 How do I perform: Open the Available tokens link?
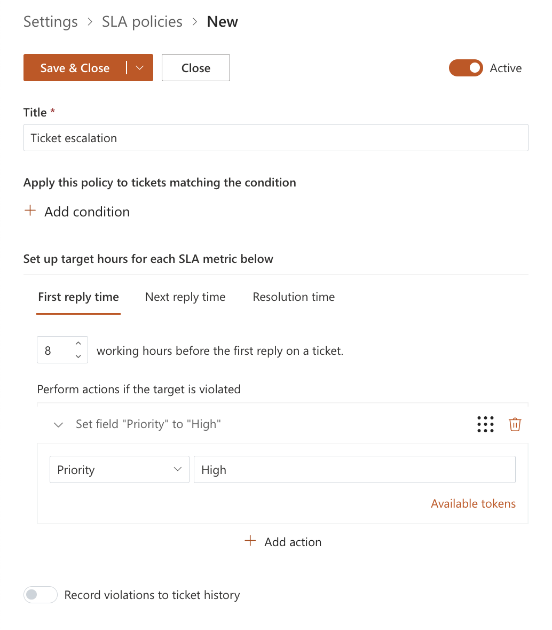[473, 503]
